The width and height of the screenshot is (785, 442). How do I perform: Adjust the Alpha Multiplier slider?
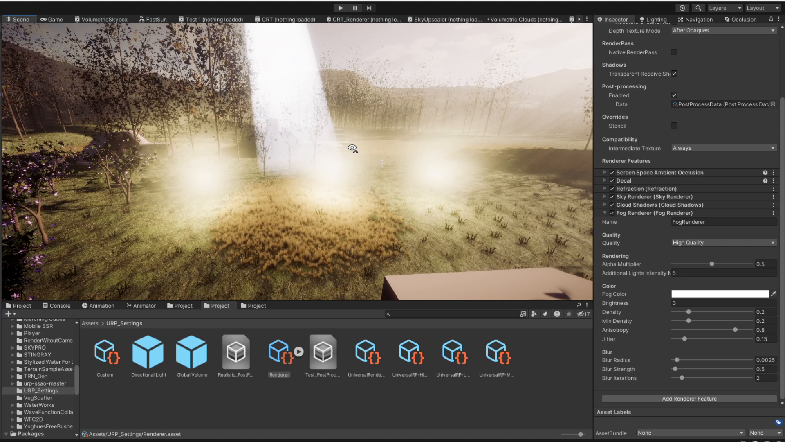pos(712,264)
